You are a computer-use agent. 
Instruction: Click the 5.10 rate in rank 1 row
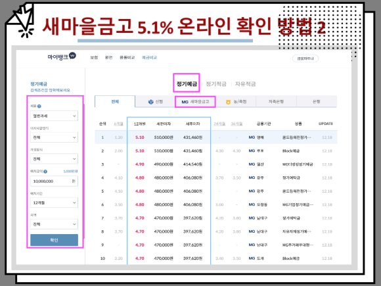click(x=140, y=137)
